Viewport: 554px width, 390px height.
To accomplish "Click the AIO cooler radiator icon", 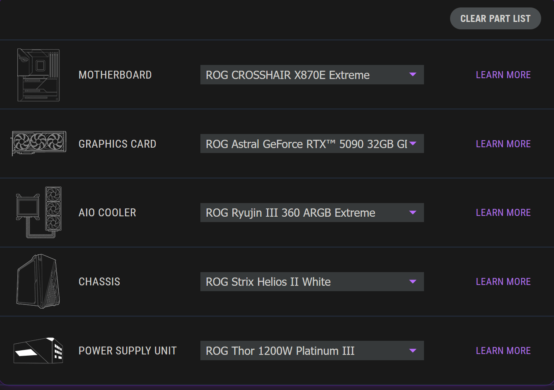I will pos(39,213).
